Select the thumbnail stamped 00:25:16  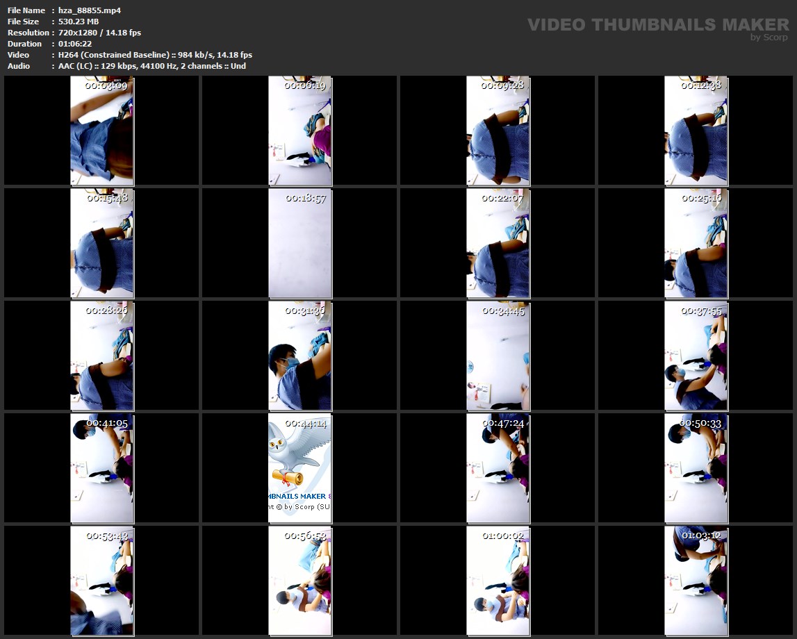[x=696, y=243]
